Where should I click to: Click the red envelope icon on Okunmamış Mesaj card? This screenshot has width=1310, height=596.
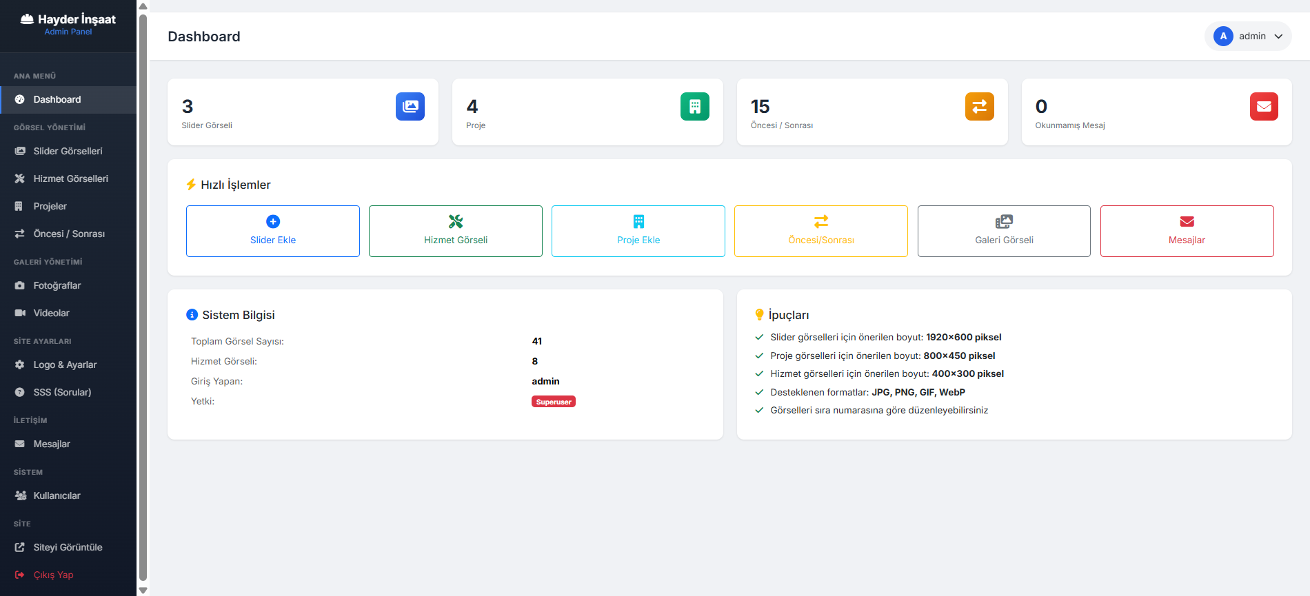[x=1264, y=106]
